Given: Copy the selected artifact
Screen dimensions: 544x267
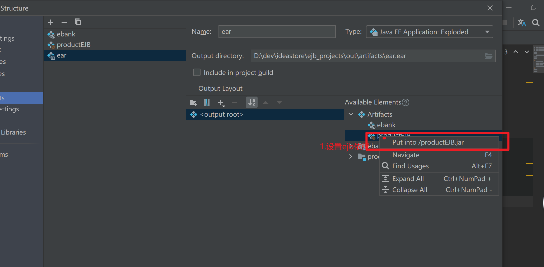Looking at the screenshot, I should (x=78, y=22).
